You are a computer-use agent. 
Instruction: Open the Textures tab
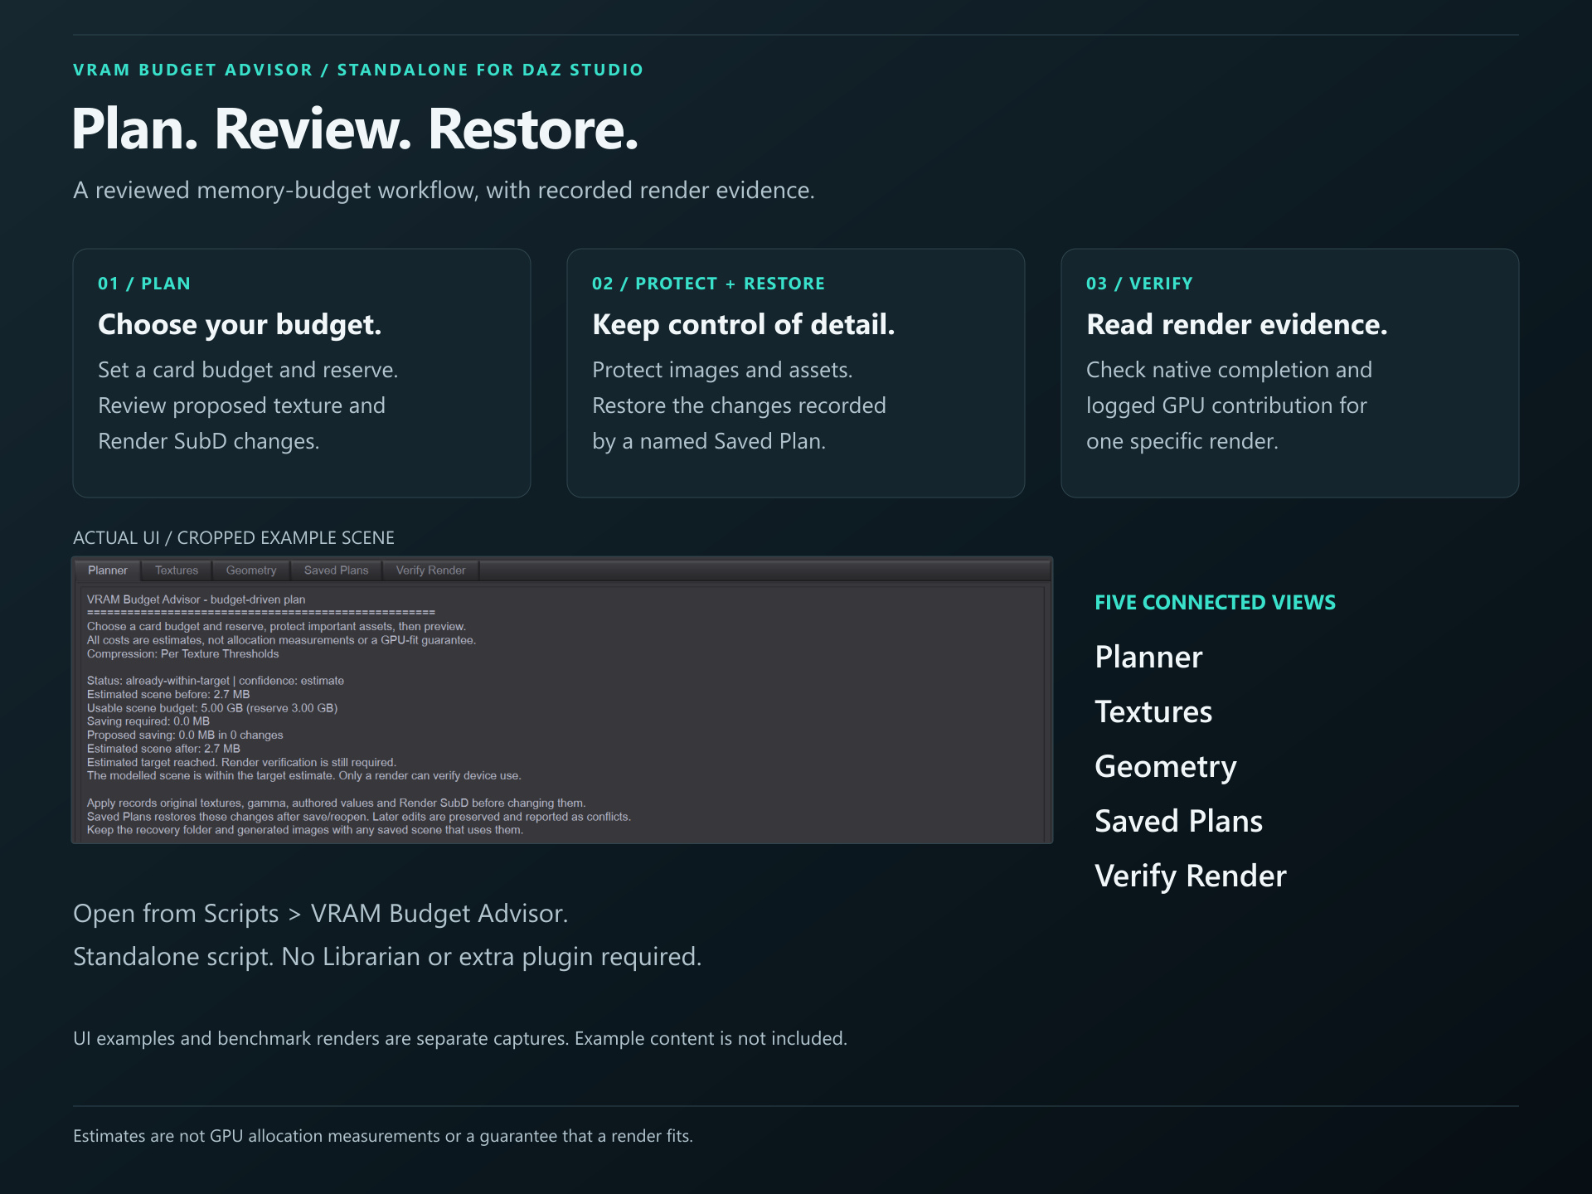177,570
